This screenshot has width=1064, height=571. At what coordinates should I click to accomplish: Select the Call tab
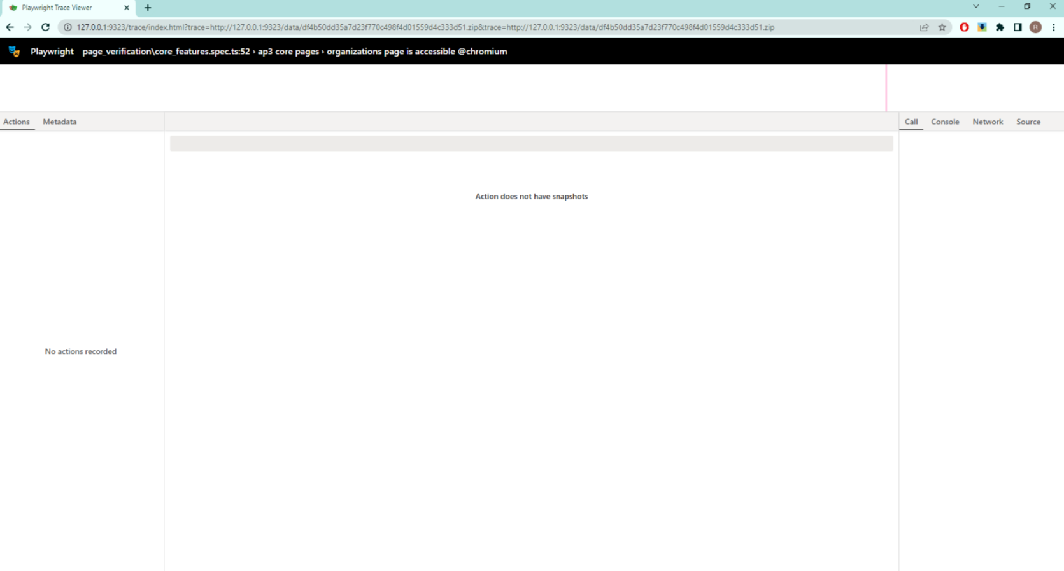[911, 122]
